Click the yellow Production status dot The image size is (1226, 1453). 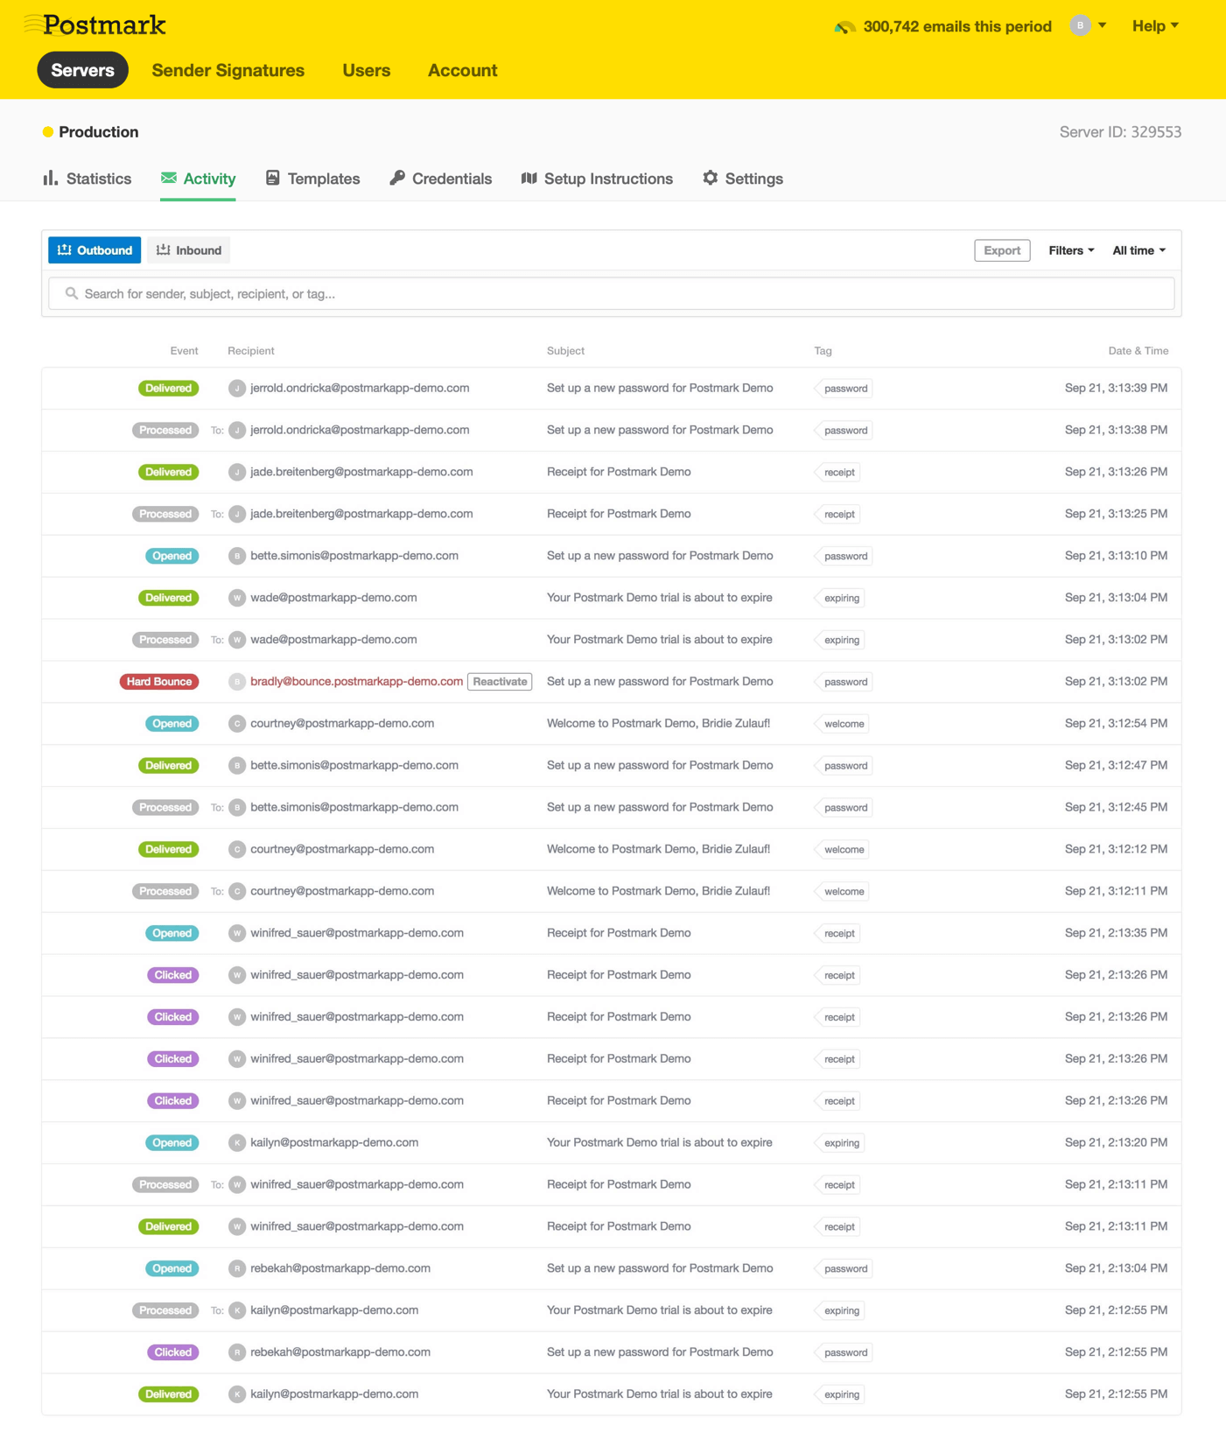coord(48,132)
